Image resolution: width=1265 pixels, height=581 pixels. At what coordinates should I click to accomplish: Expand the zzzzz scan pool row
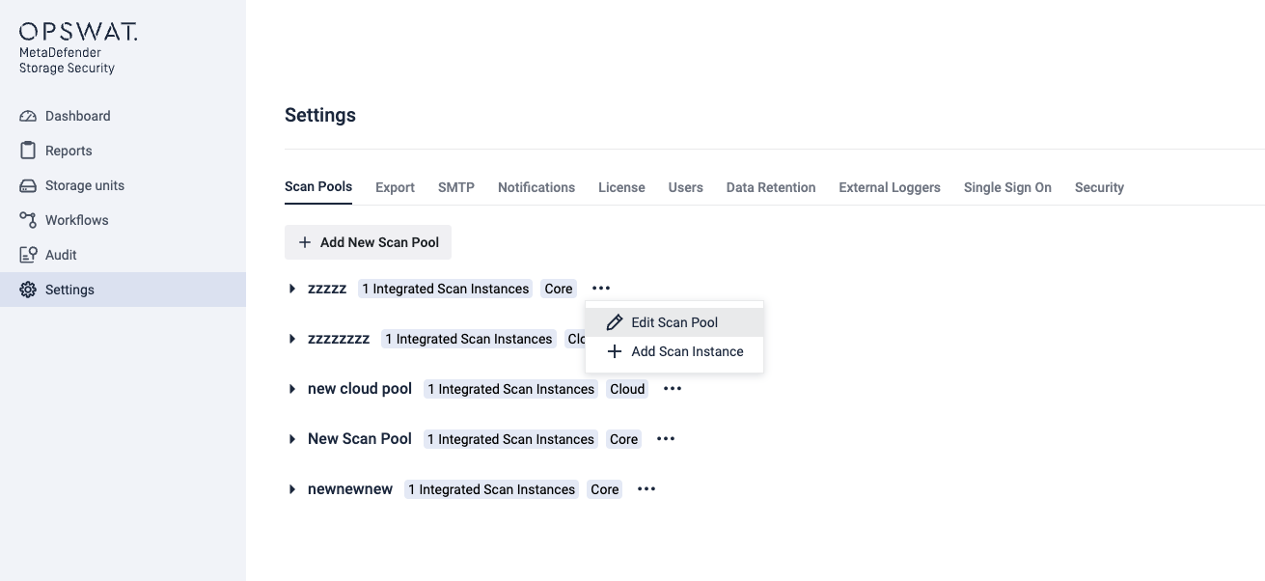pyautogui.click(x=292, y=289)
